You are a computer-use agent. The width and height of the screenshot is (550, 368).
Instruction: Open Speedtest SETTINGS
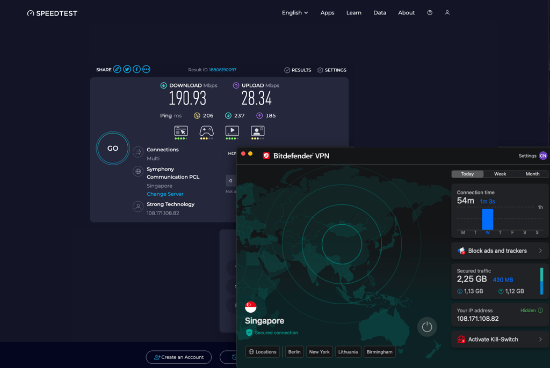331,70
